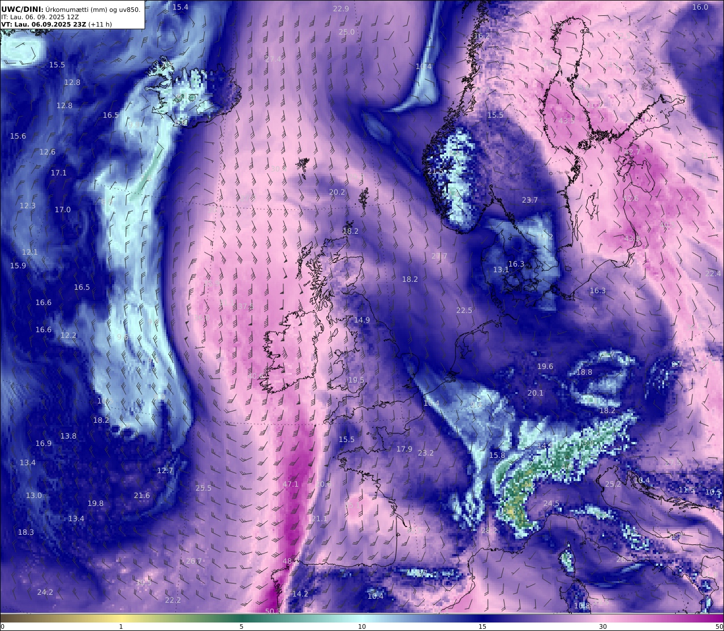The width and height of the screenshot is (724, 631).
Task: Click the '20.2' value north of Scotland
Action: 337,192
